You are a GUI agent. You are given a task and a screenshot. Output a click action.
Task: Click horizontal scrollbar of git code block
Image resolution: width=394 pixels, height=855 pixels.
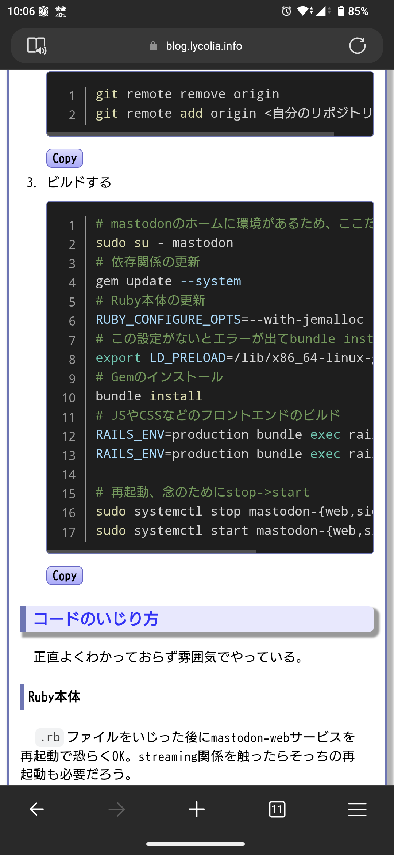point(190,134)
